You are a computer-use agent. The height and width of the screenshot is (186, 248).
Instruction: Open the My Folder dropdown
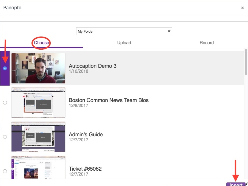click(x=124, y=31)
